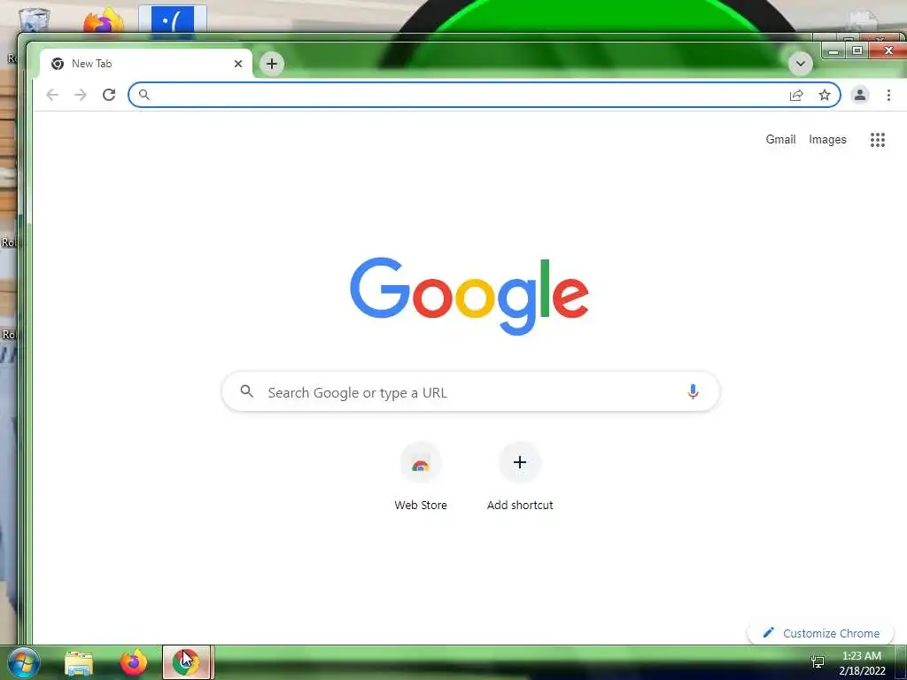Reload the page with the refresh icon

[109, 95]
